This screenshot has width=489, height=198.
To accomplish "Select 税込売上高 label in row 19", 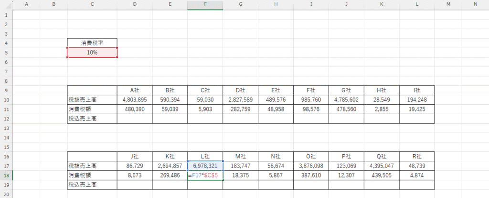I will point(92,185).
